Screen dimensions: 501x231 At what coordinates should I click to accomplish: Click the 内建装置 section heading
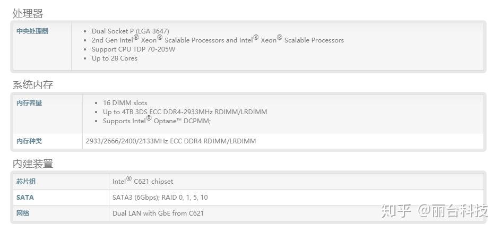point(33,164)
